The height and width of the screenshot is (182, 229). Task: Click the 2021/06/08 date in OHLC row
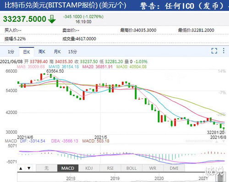(x=11, y=62)
